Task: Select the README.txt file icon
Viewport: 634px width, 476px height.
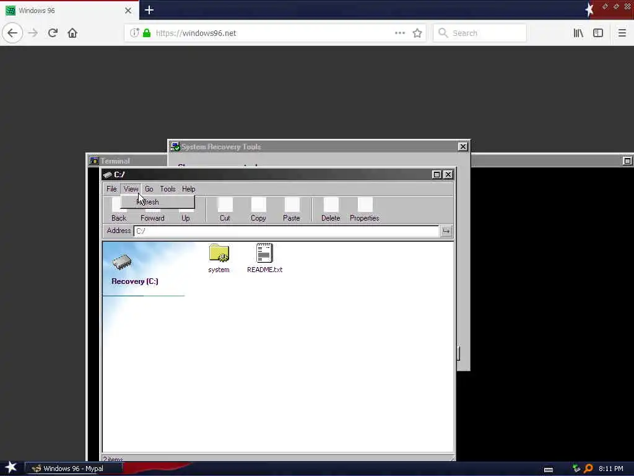Action: click(x=265, y=258)
